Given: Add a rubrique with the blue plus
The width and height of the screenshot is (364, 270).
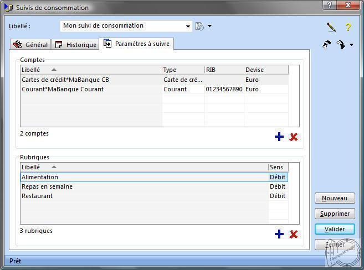Looking at the screenshot, I should [x=279, y=234].
